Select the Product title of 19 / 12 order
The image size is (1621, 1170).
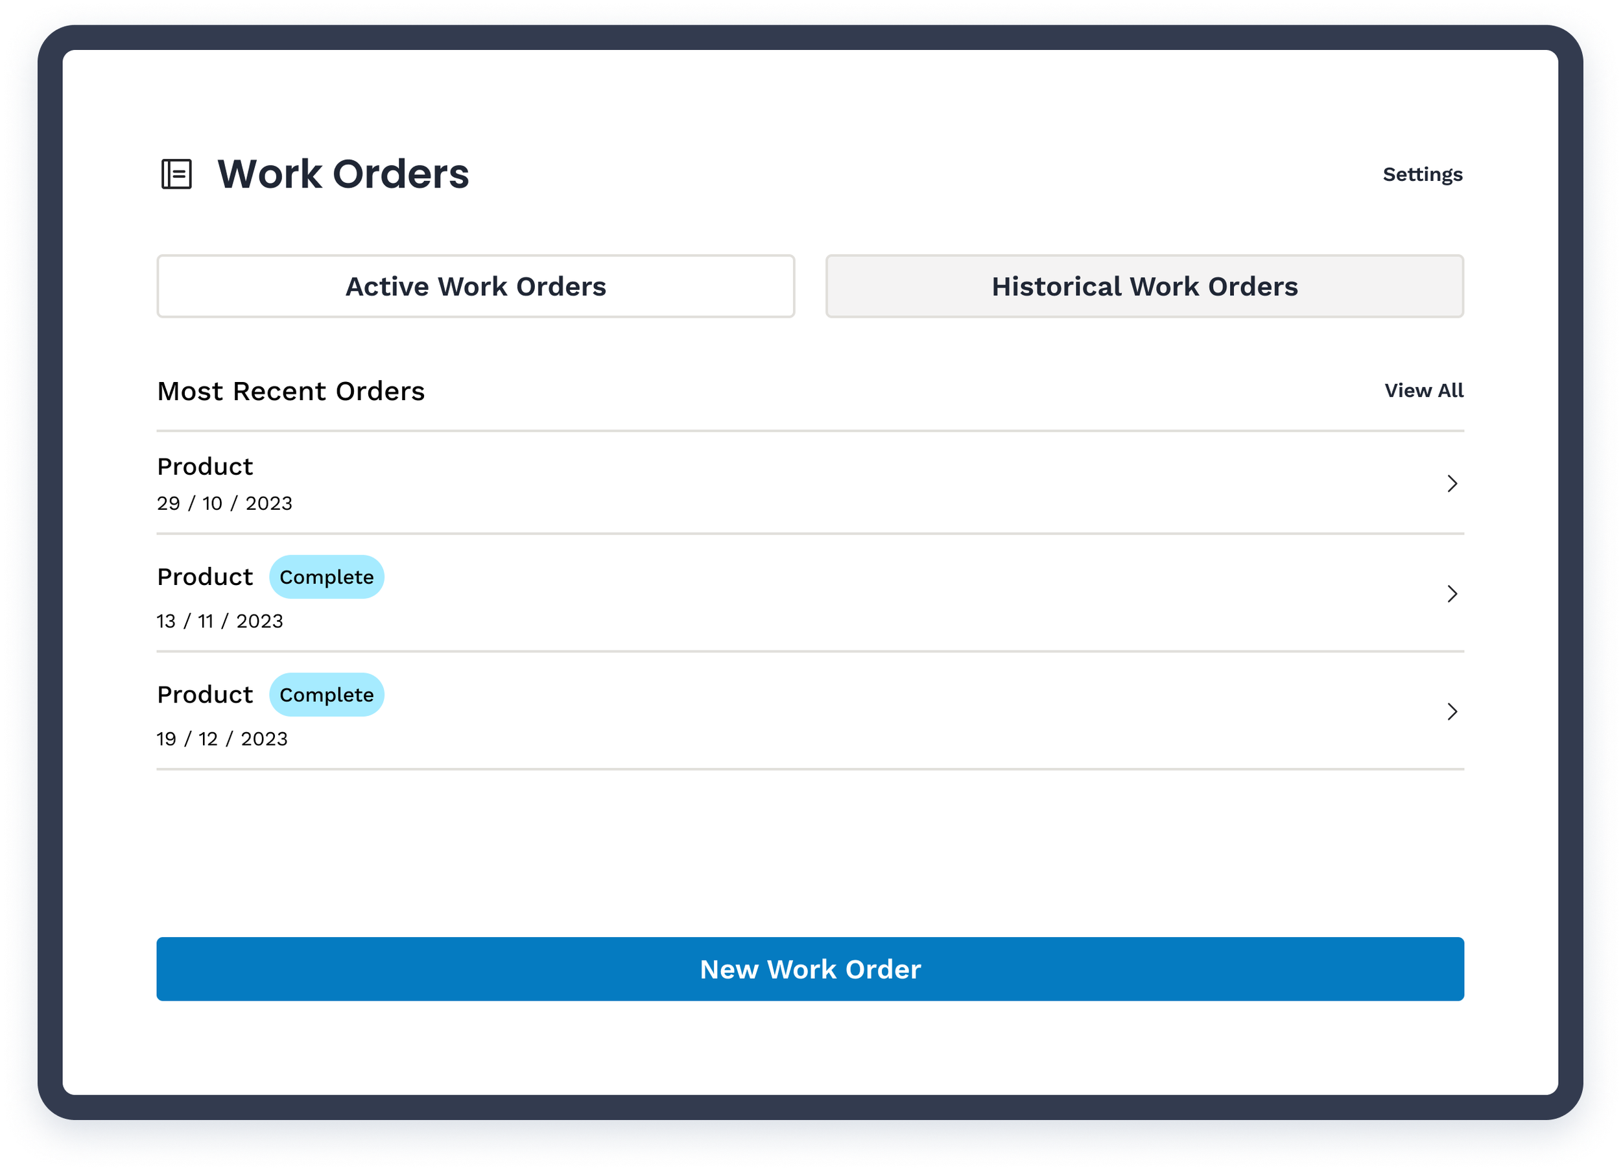pyautogui.click(x=205, y=695)
